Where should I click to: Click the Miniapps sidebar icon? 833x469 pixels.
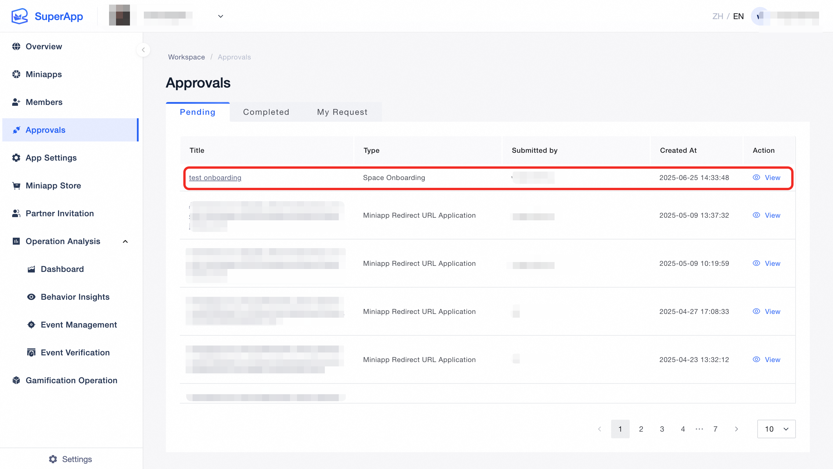(16, 74)
